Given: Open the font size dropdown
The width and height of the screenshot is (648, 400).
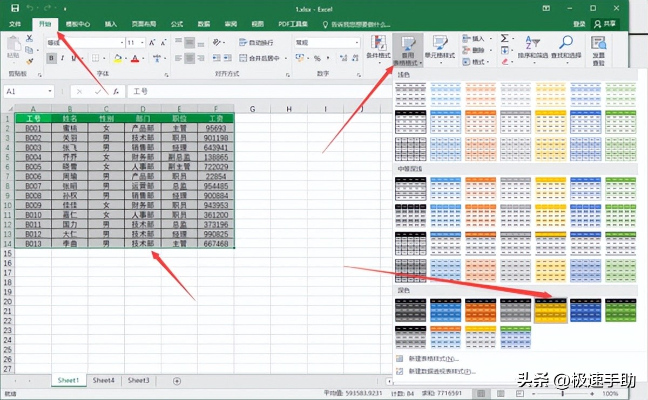Looking at the screenshot, I should tap(142, 43).
